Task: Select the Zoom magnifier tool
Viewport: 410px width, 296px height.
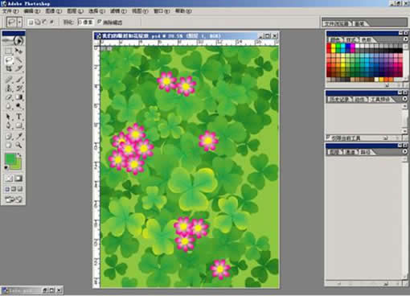Action: click(x=18, y=146)
